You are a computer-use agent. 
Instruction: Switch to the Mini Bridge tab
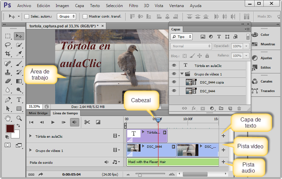pyautogui.click(x=38, y=113)
